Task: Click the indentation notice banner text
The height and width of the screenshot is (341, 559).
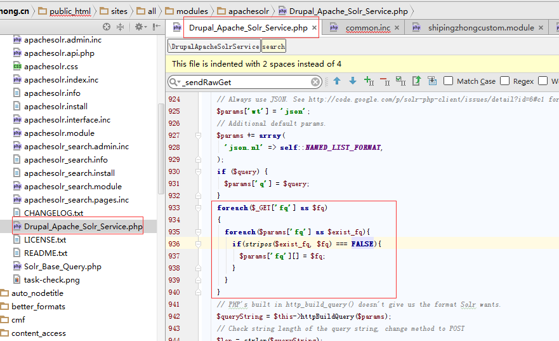Action: [x=256, y=64]
